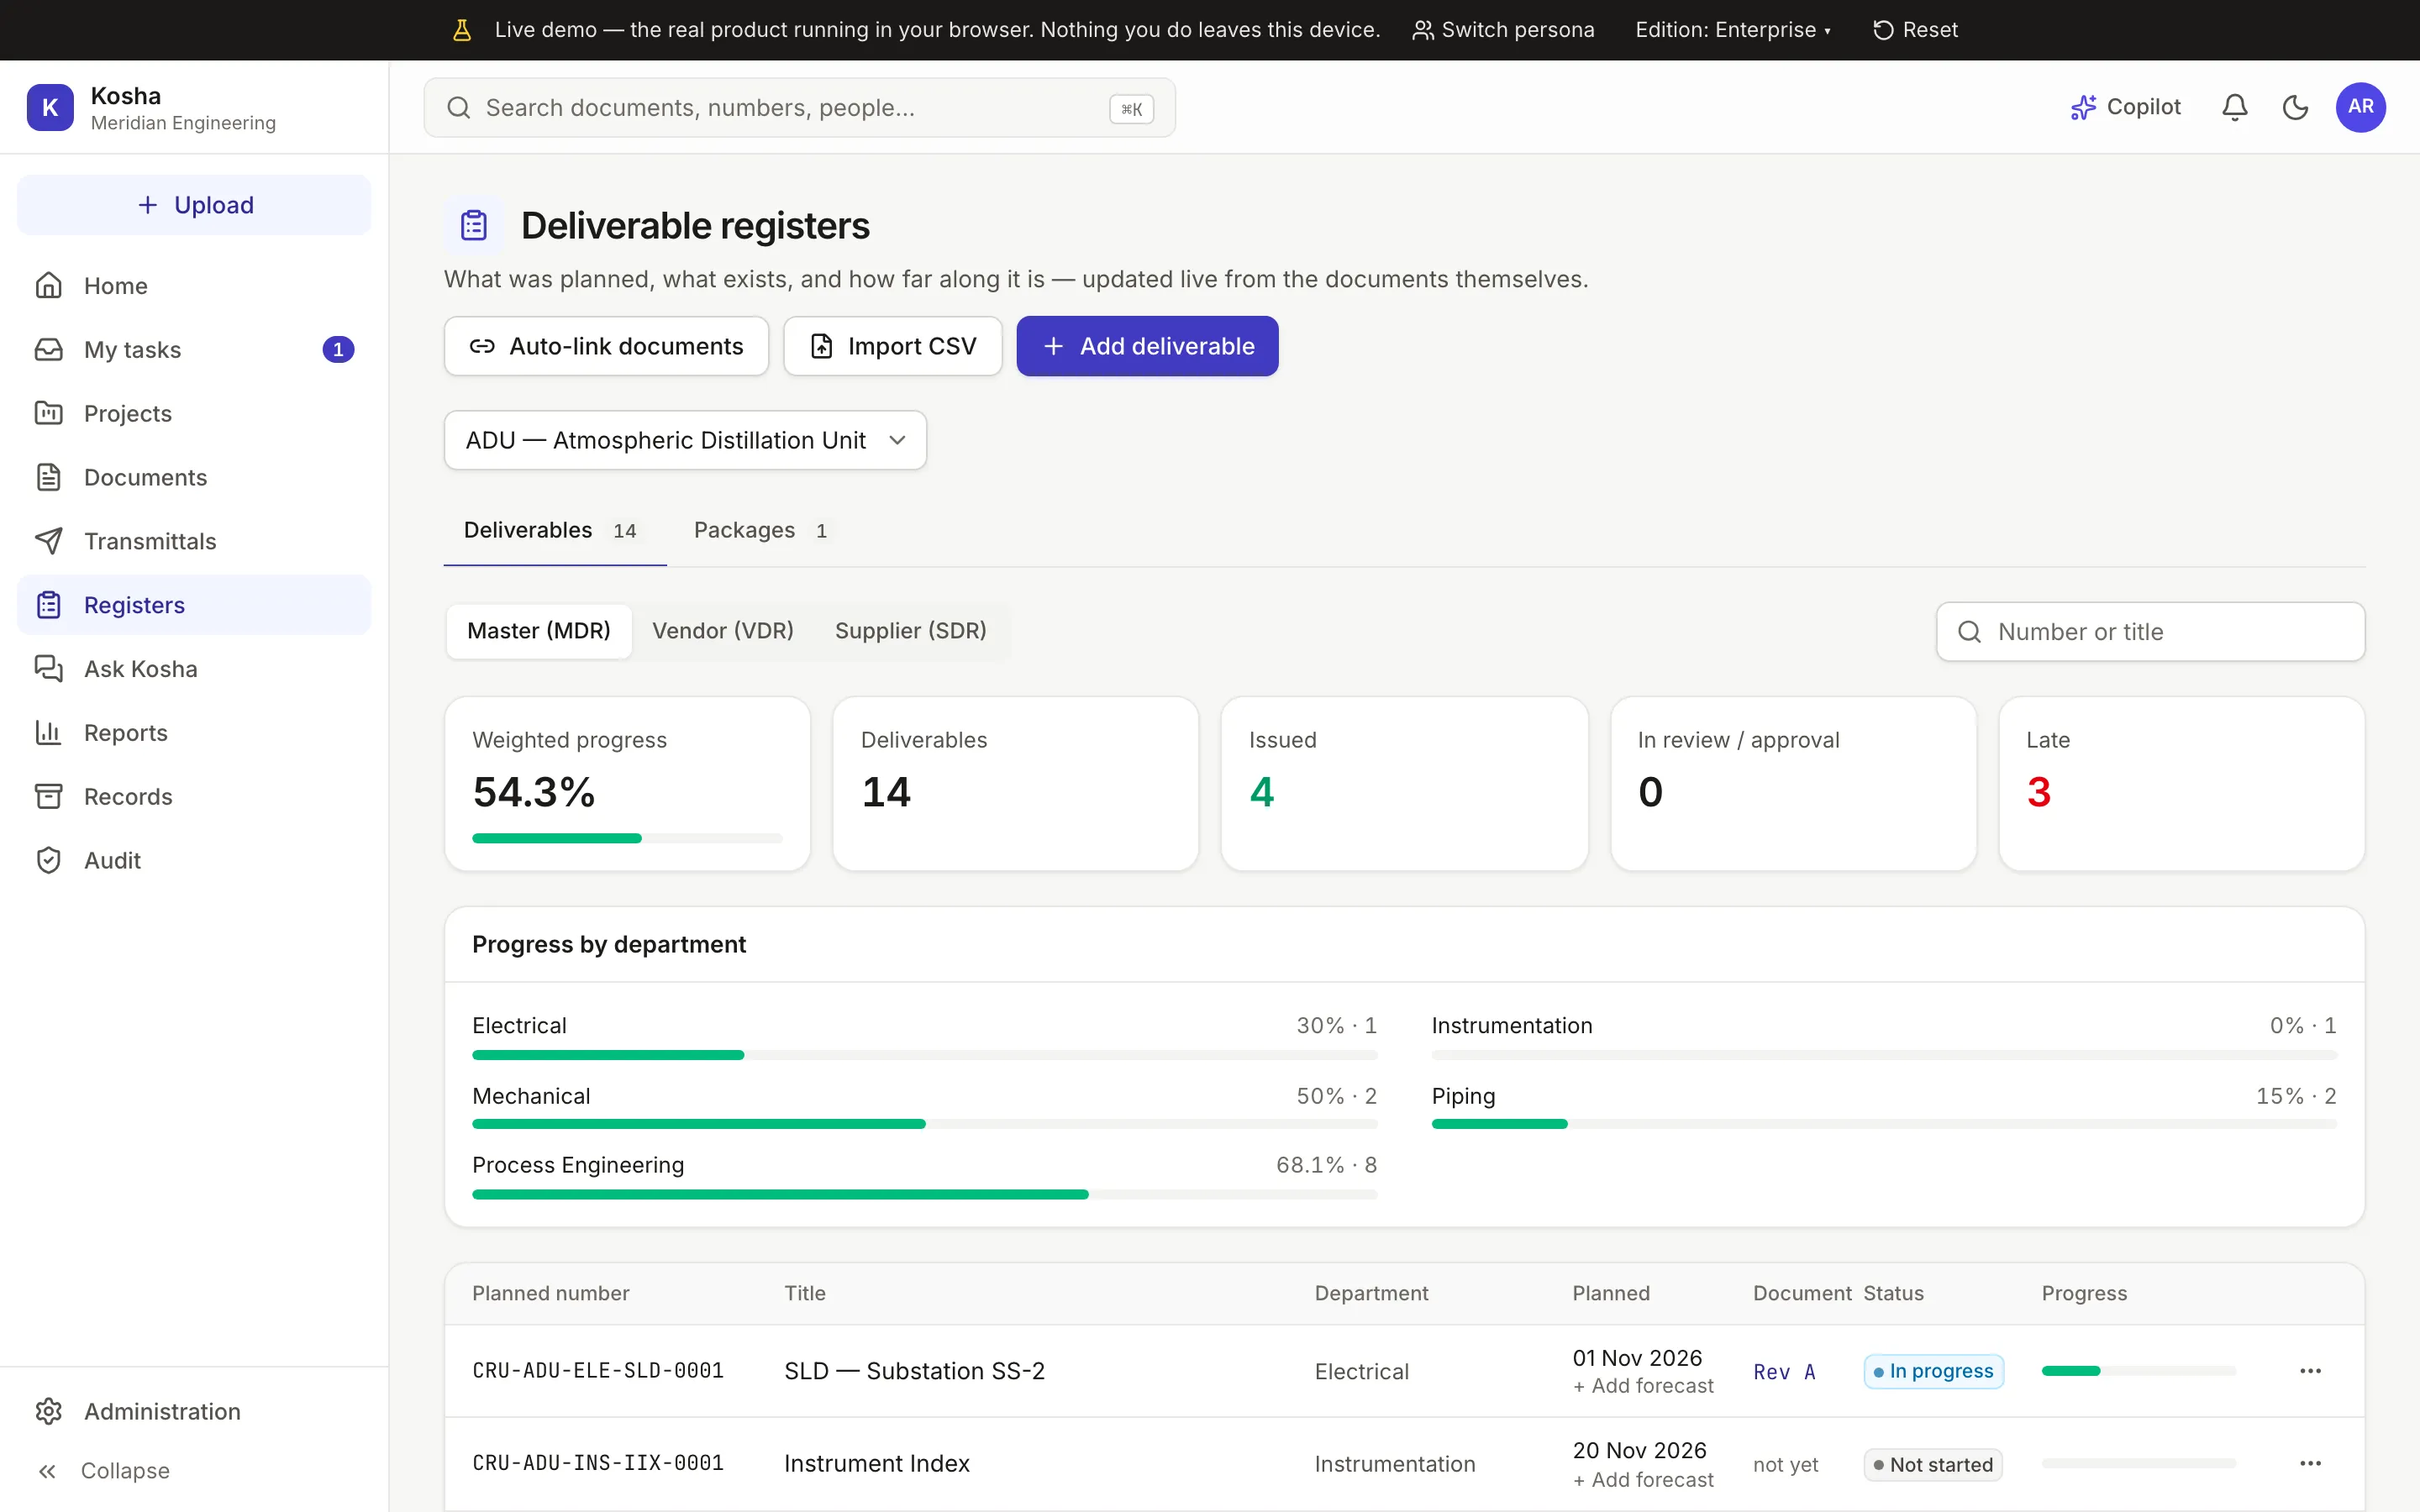Add forecast for the 01 Nov 2026 date
The height and width of the screenshot is (1512, 2420).
point(1643,1386)
